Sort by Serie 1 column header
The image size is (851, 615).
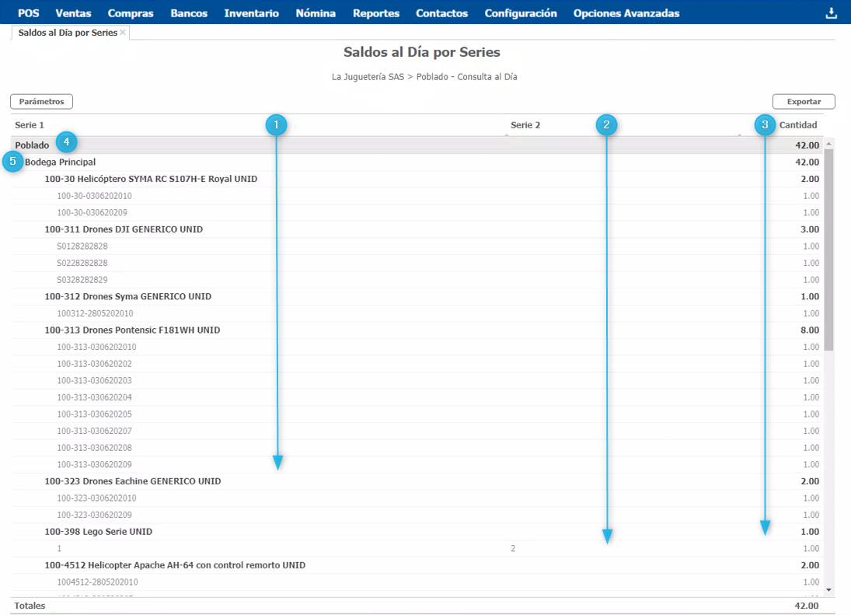(30, 125)
